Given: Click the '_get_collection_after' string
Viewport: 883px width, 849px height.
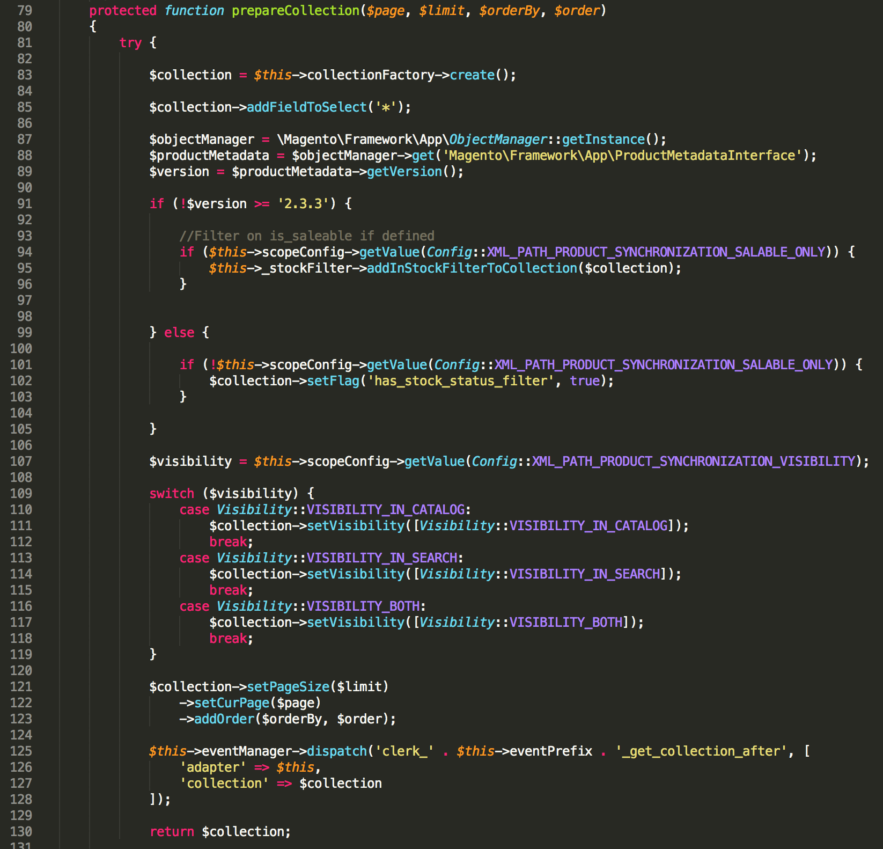Looking at the screenshot, I should point(701,751).
